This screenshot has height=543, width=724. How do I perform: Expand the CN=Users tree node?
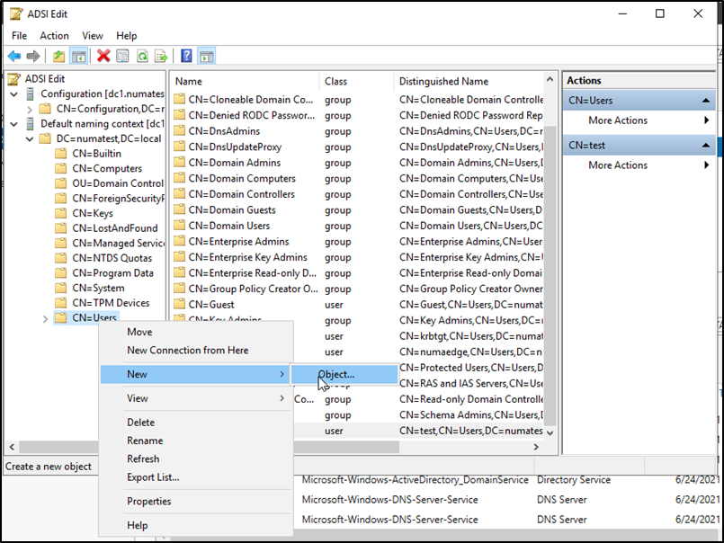click(46, 318)
